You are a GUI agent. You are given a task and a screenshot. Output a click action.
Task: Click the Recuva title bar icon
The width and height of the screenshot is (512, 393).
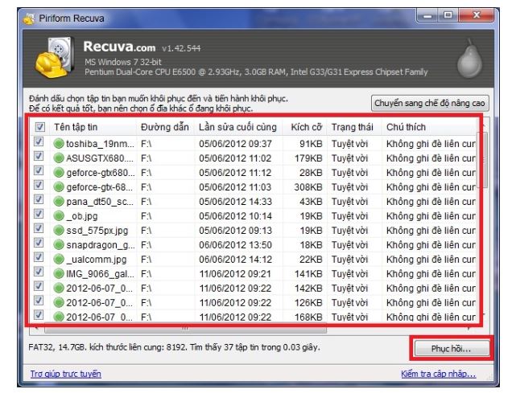(29, 19)
